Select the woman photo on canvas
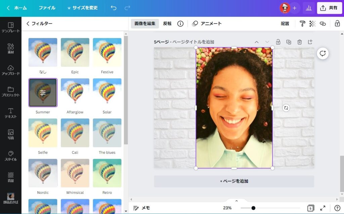The image size is (344, 214). coord(234,108)
